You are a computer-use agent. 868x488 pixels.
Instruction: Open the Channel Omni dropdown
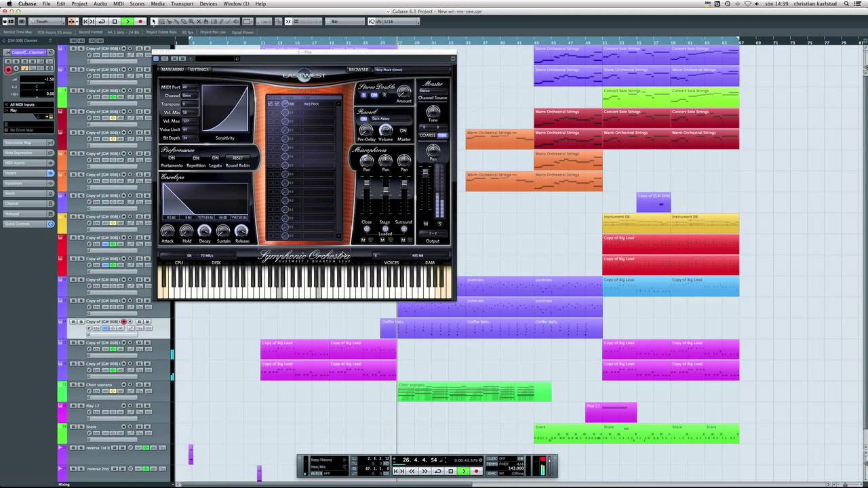(x=189, y=96)
